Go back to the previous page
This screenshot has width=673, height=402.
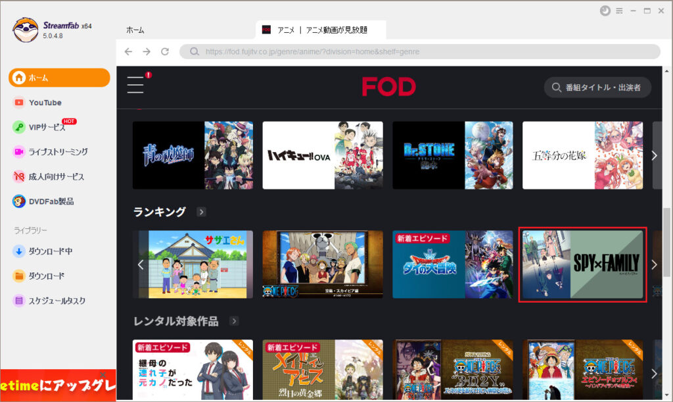(x=128, y=51)
